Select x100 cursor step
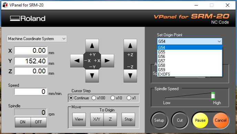The image size is (237, 134). [99, 98]
